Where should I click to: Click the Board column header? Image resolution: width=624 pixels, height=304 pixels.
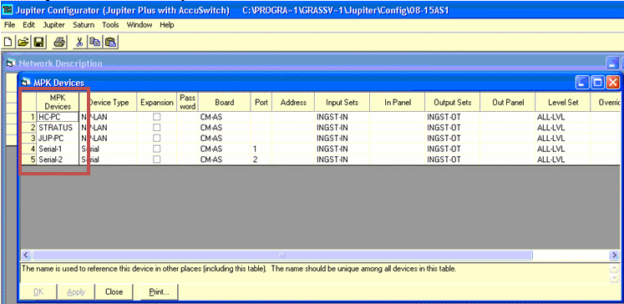coord(225,102)
